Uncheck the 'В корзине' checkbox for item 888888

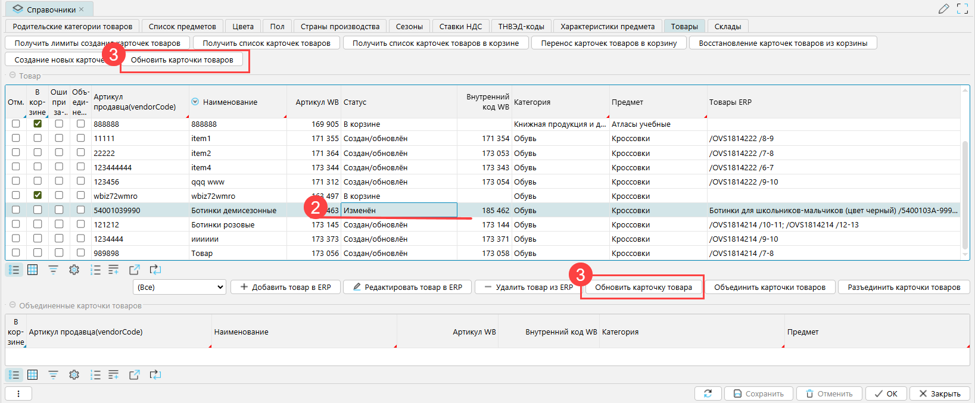coord(38,124)
